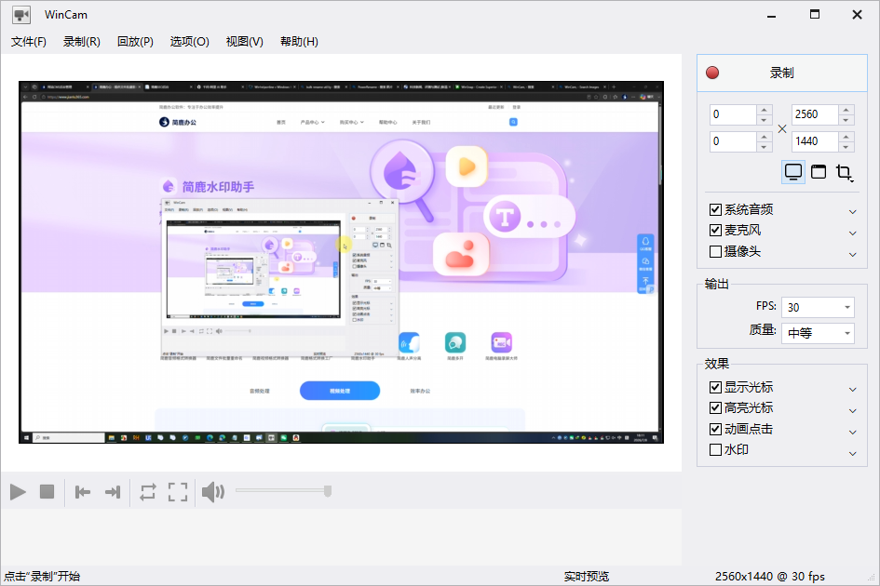
Task: Open the 质量 quality dropdown
Action: click(818, 333)
